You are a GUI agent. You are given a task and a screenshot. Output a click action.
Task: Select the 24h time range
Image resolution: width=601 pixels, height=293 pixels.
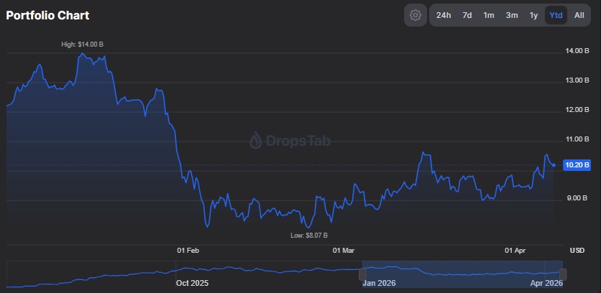click(x=444, y=15)
